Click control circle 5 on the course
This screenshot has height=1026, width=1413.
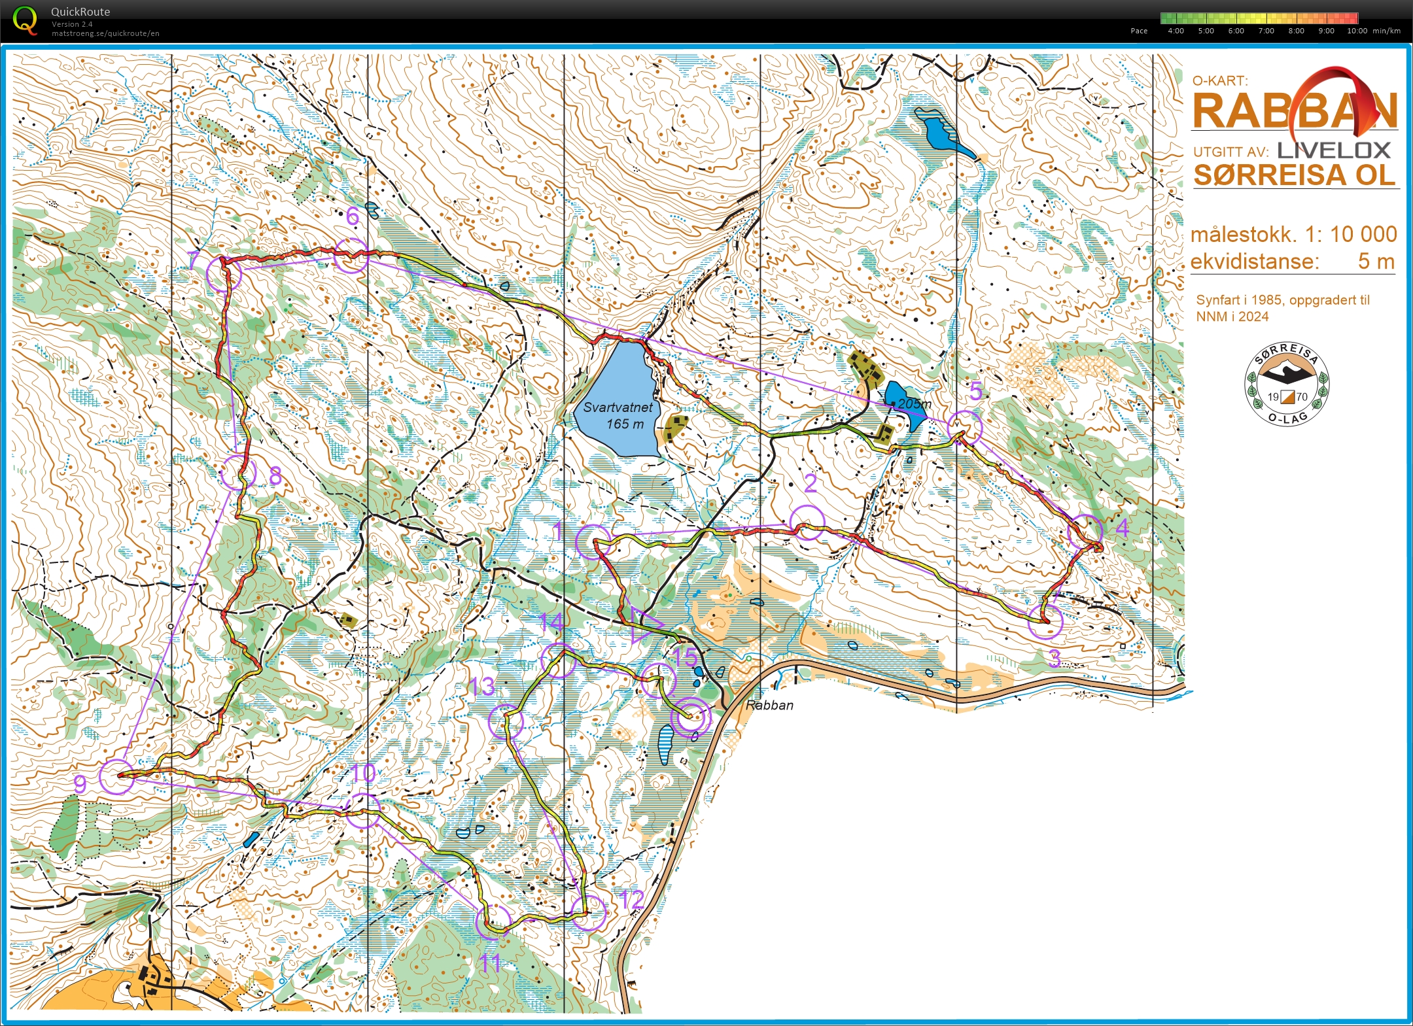coord(965,428)
